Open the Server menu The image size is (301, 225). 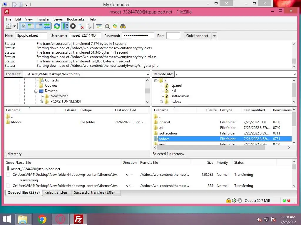(x=58, y=19)
